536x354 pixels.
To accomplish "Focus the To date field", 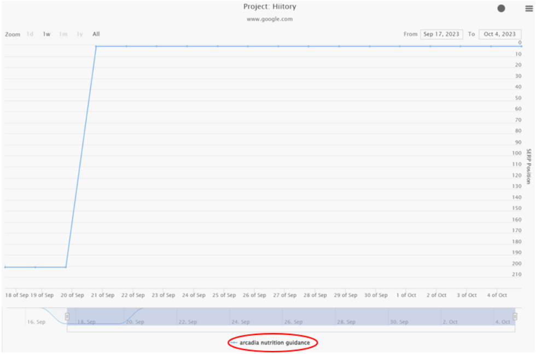I will coord(499,34).
